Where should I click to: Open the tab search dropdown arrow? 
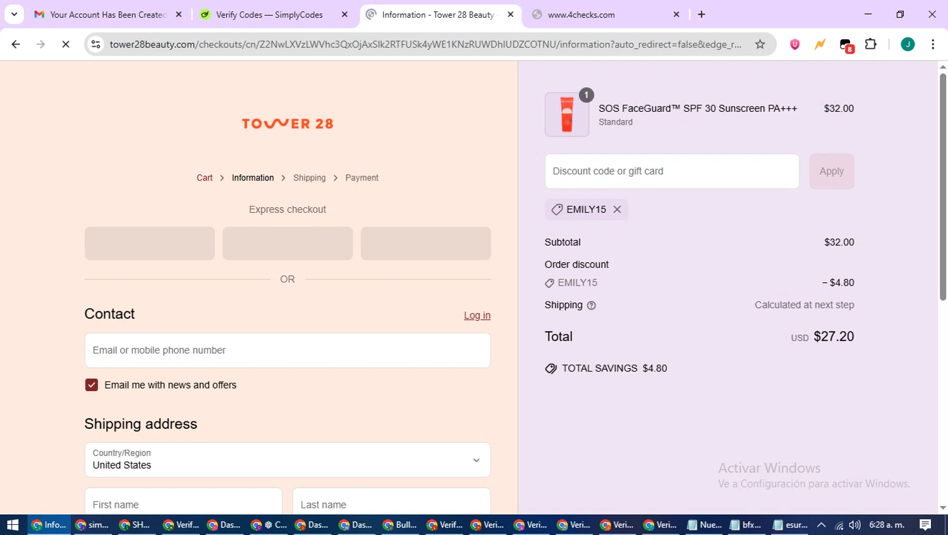(14, 15)
